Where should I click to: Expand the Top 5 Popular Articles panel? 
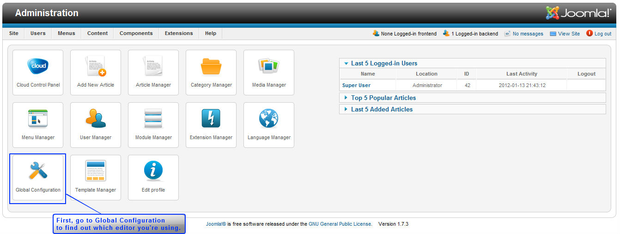coord(472,98)
